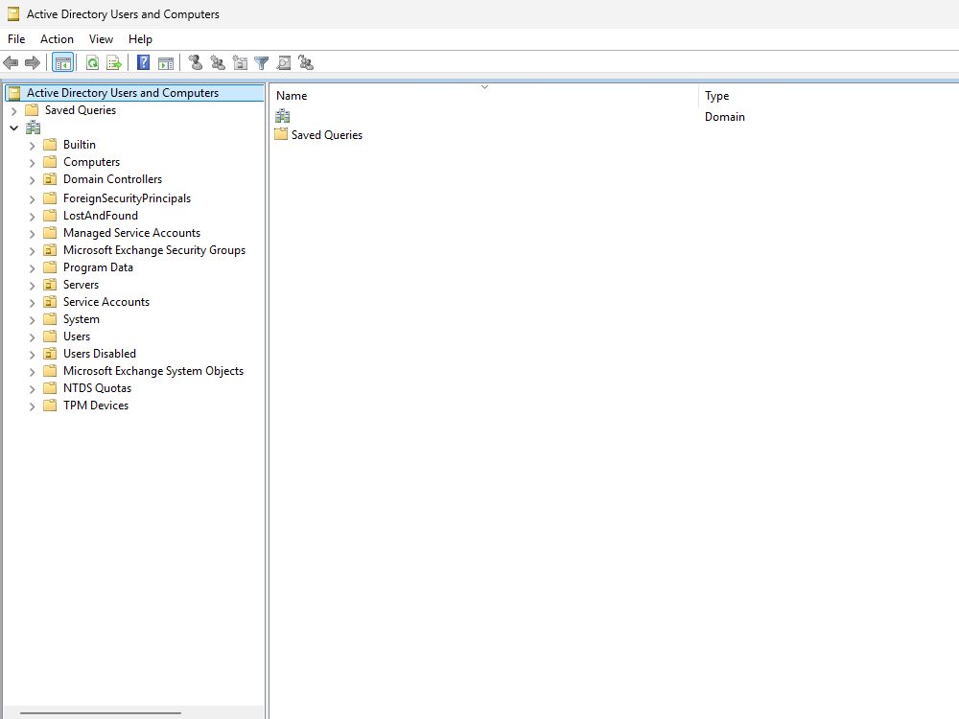This screenshot has height=719, width=959.
Task: Sort by the Name column header
Action: [x=484, y=95]
